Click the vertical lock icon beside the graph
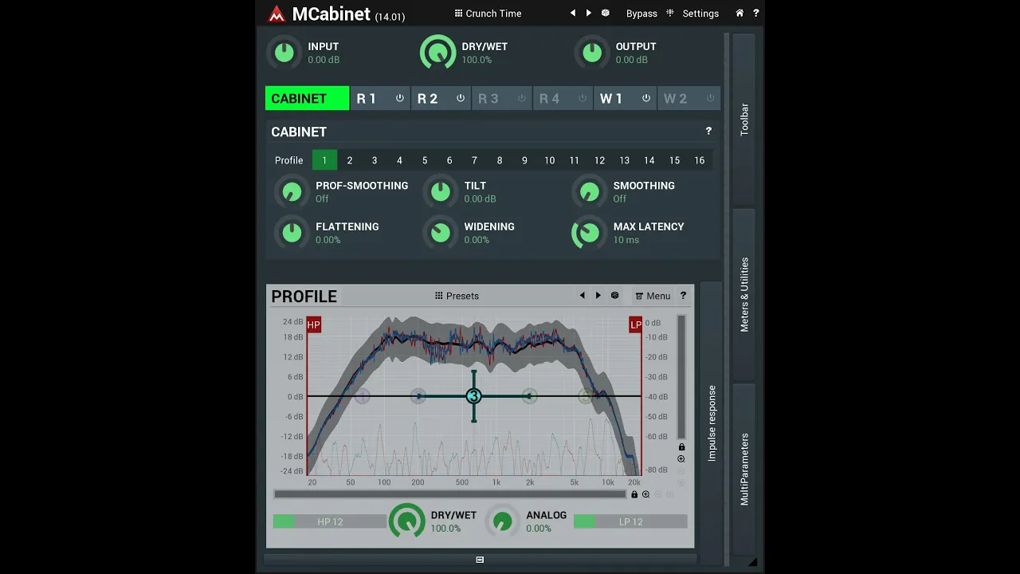This screenshot has width=1020, height=574. [681, 447]
